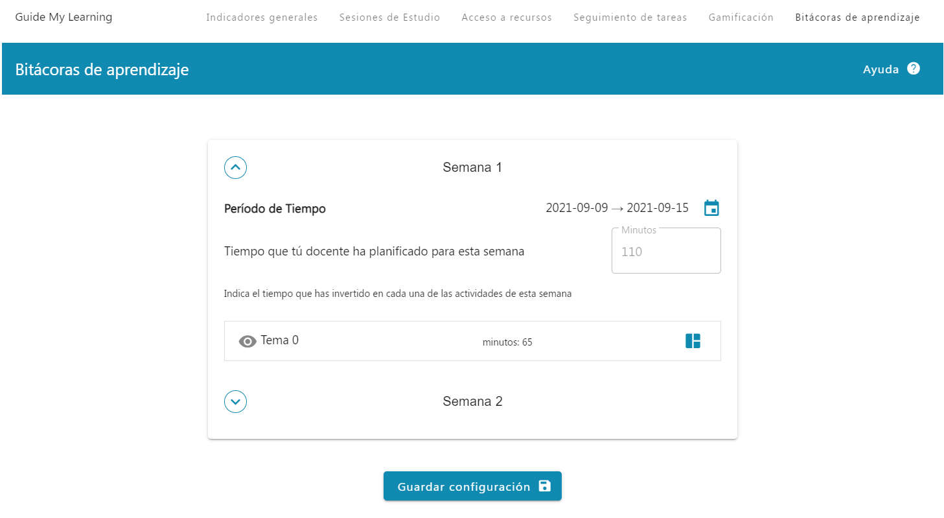Switch to Seguimiento de tareas
Image resolution: width=944 pixels, height=518 pixels.
coord(630,18)
